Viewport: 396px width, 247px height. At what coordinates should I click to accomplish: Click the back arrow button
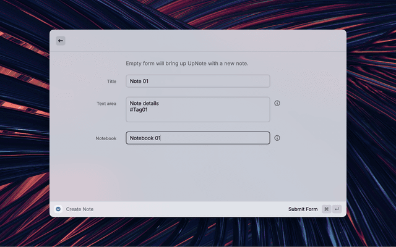coord(61,41)
